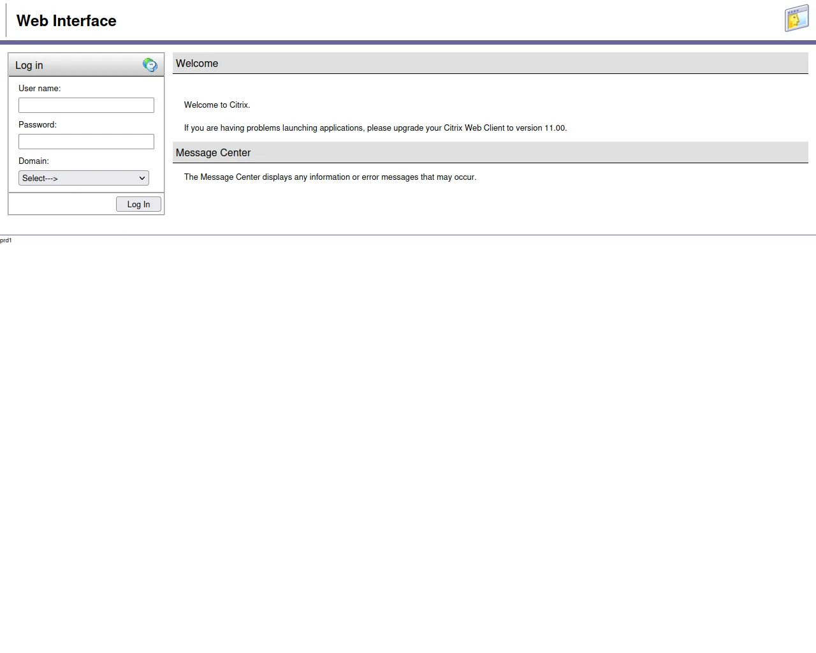Click the help icon in Log in header
Screen dimensions: 816x653
coord(150,65)
